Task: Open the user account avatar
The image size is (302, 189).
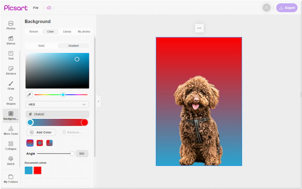Action: [267, 8]
